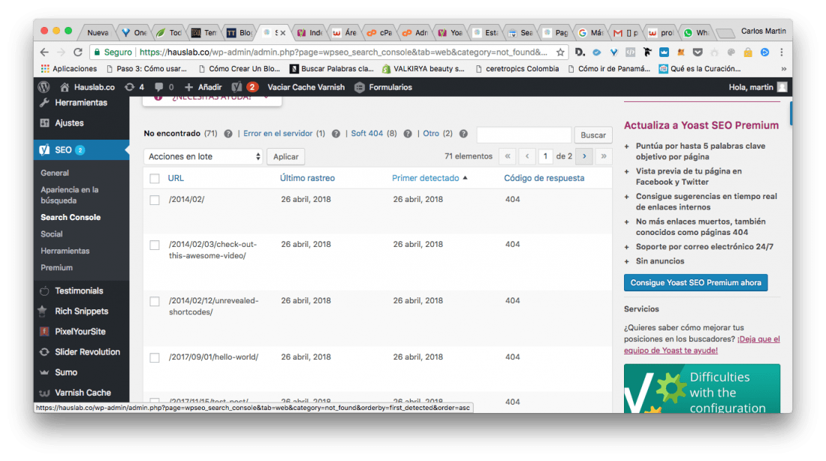Screen dimensions: 826x461
Task: Sort the table by the URL column
Action: pyautogui.click(x=176, y=178)
